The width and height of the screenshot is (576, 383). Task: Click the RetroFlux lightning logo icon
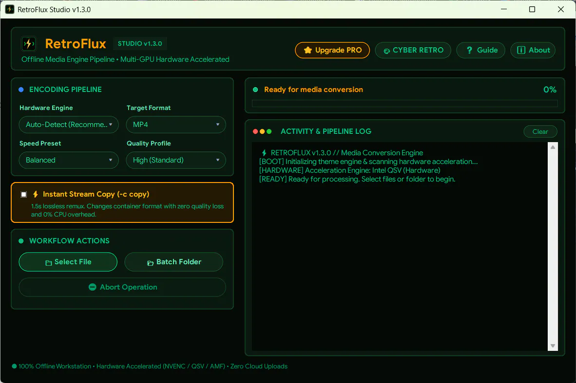[29, 44]
